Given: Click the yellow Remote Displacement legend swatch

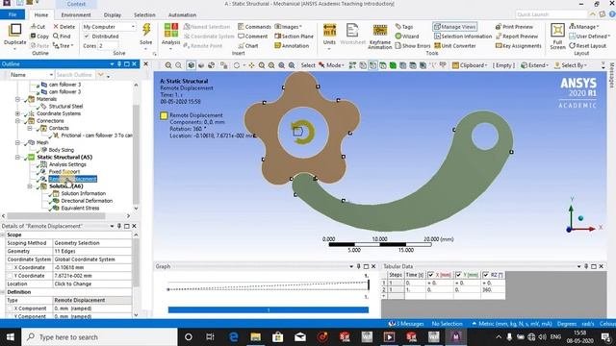Looking at the screenshot, I should (x=164, y=115).
